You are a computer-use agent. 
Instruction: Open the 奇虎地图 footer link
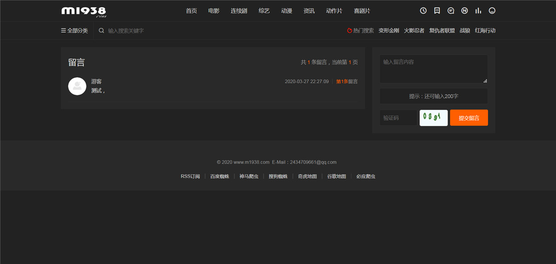click(307, 176)
